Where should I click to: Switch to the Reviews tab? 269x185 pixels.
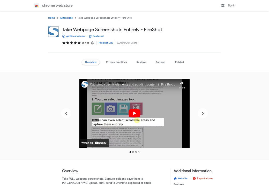pos(141,62)
